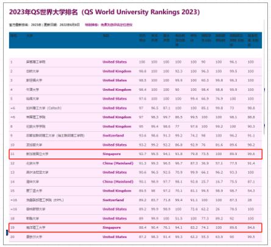The image size is (271, 247).
Task: Click Singapore in the rank 19 row
Action: coord(112,227)
